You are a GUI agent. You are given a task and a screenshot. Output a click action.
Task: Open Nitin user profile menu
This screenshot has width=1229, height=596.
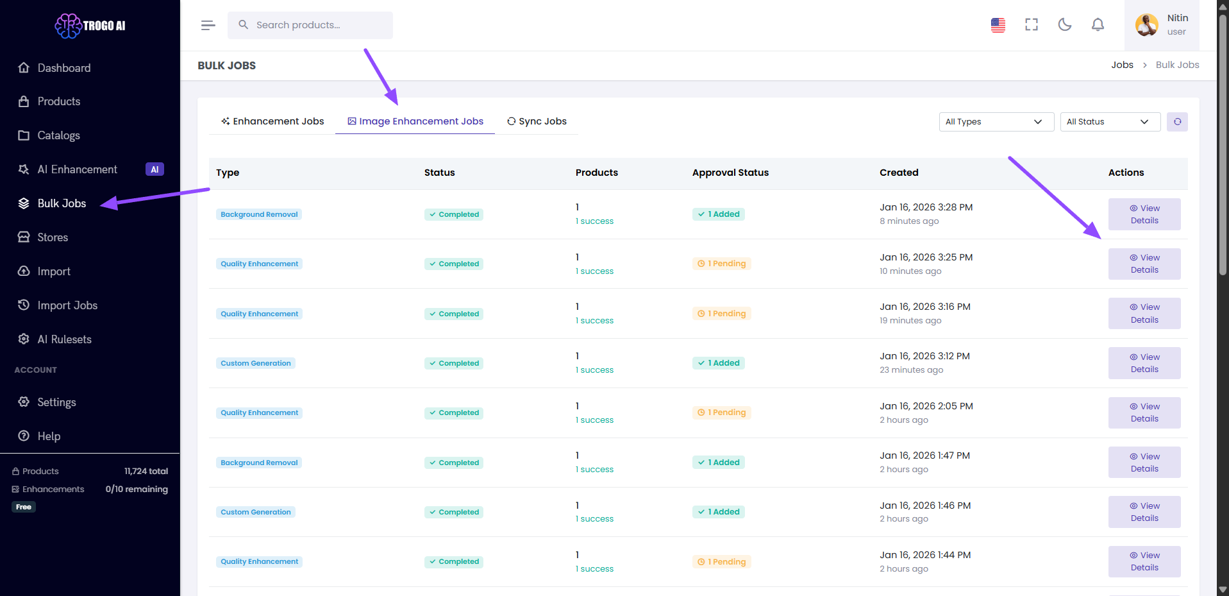(x=1162, y=25)
